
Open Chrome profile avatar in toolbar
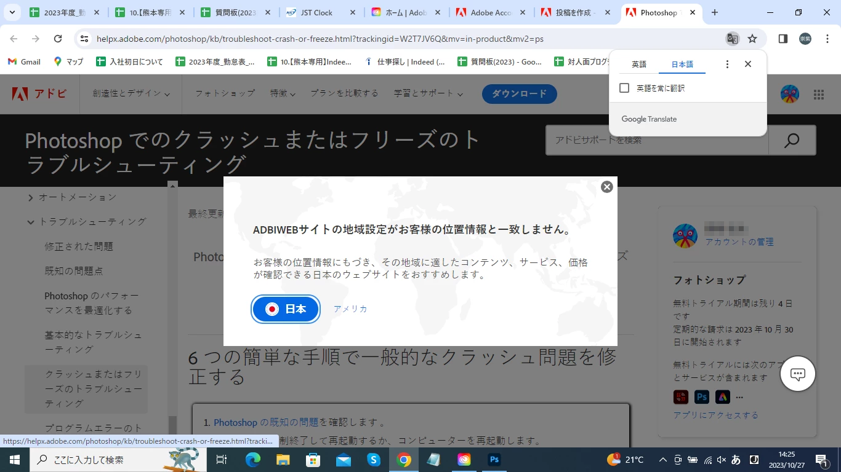point(805,39)
